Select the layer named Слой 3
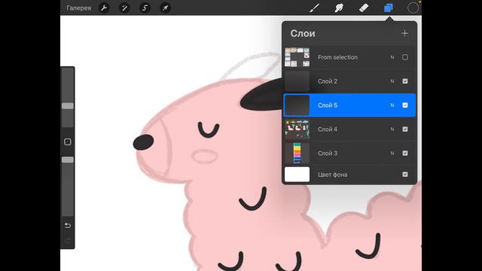 pos(328,153)
